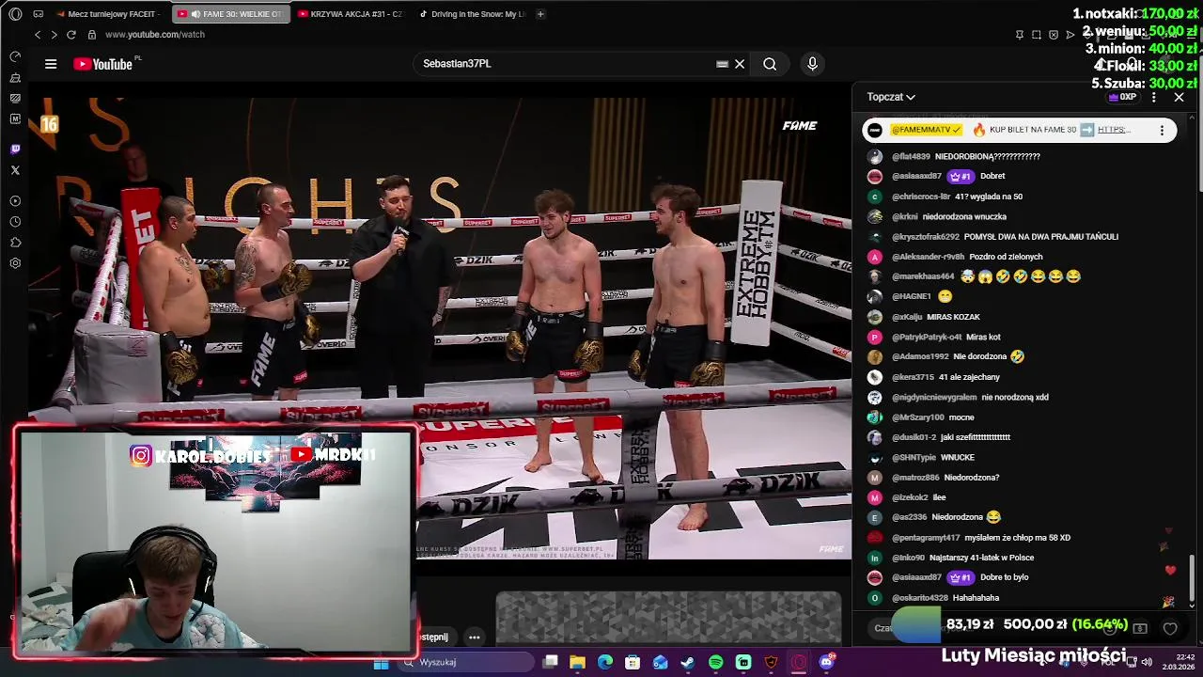Clear the search field with X
1203x677 pixels.
[x=740, y=64]
